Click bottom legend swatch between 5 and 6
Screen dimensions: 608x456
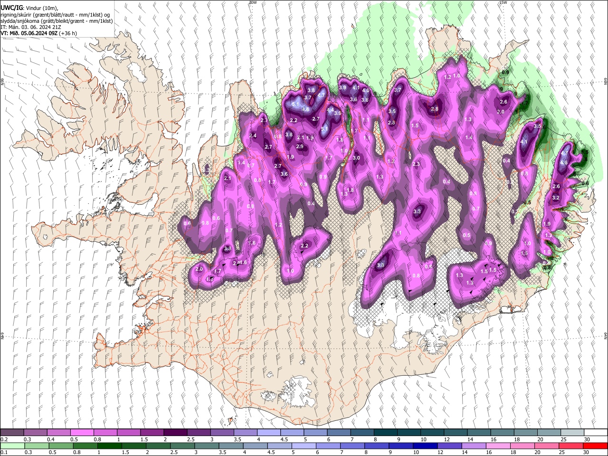(x=304, y=446)
